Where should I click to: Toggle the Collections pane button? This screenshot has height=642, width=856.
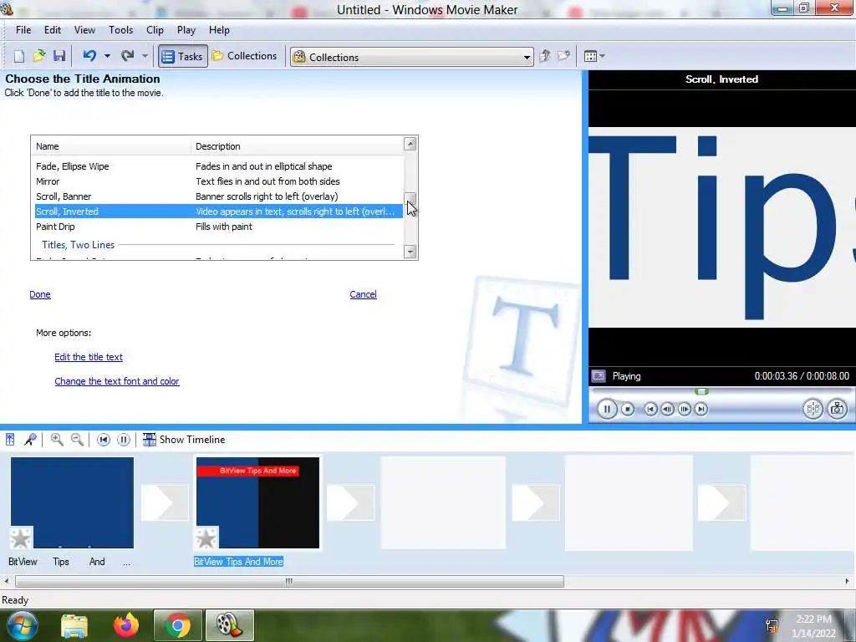pos(245,56)
